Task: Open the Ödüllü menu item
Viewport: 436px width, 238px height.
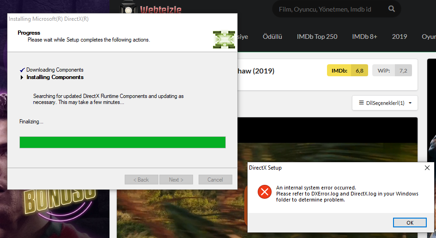Action: (x=272, y=37)
